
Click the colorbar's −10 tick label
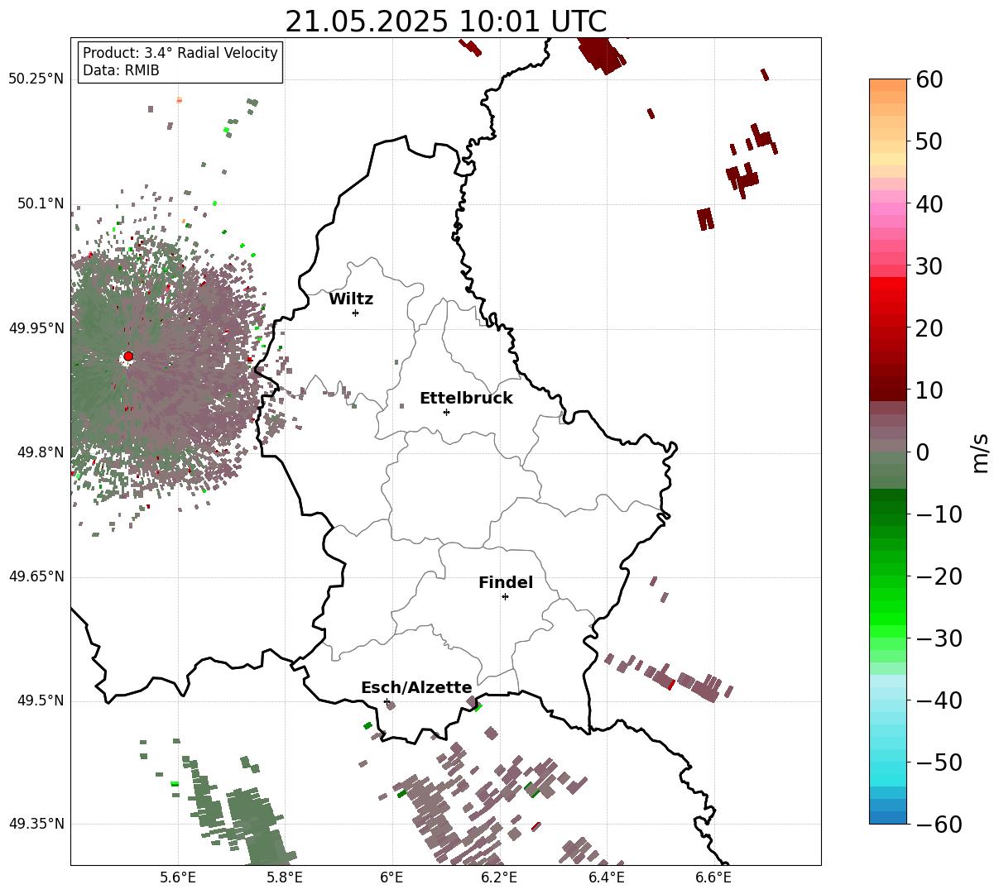tap(939, 514)
